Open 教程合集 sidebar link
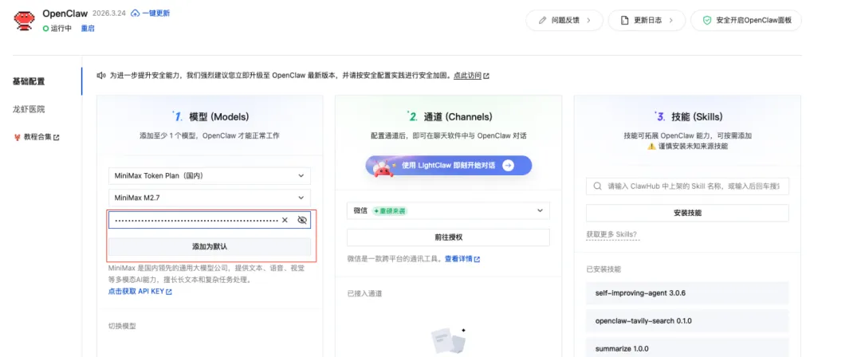Screen dimensions: 861x357 tap(37, 137)
